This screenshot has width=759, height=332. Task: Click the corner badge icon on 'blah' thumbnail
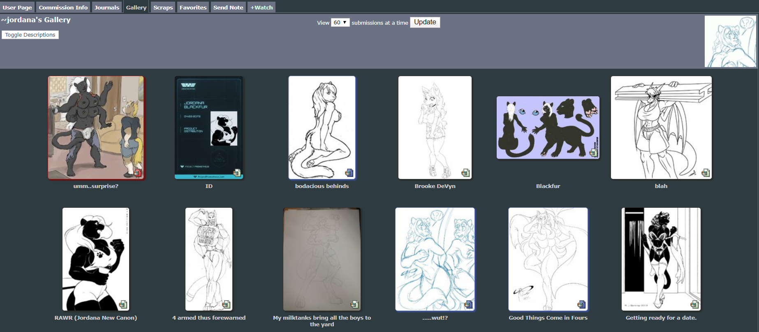click(x=706, y=173)
